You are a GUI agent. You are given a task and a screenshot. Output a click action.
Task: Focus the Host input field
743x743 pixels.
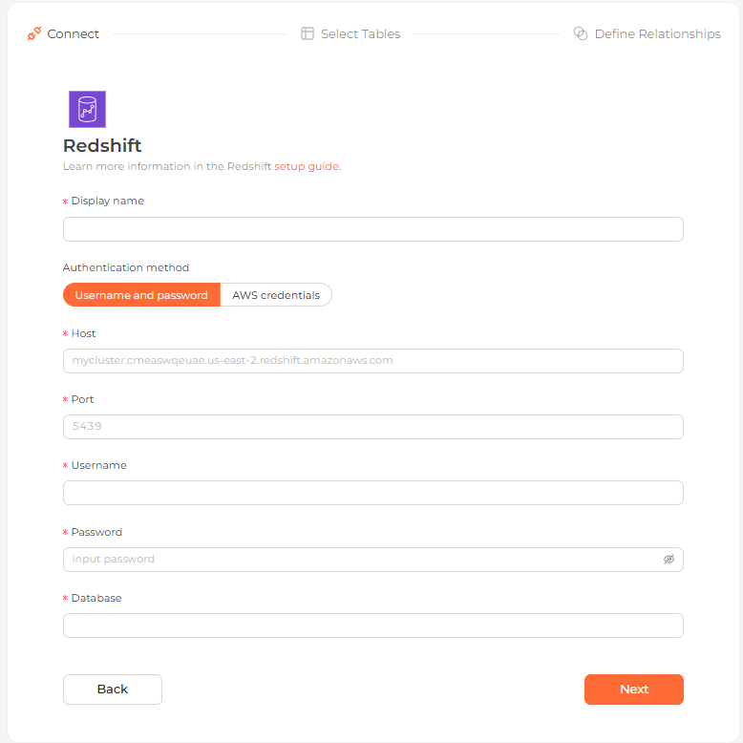tap(372, 361)
